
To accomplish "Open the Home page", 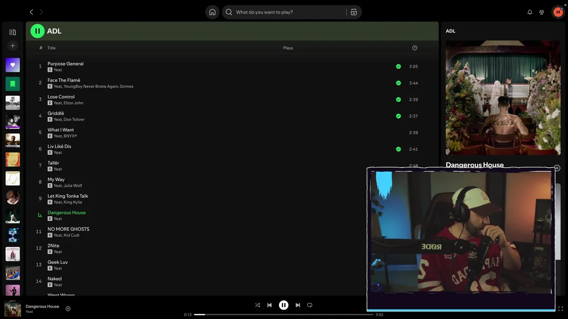I will [213, 12].
